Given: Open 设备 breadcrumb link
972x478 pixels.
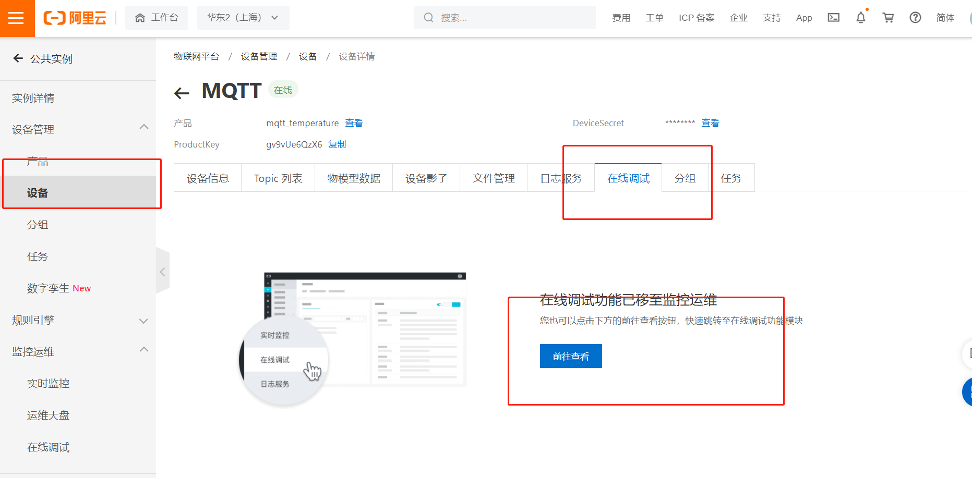Looking at the screenshot, I should point(308,56).
